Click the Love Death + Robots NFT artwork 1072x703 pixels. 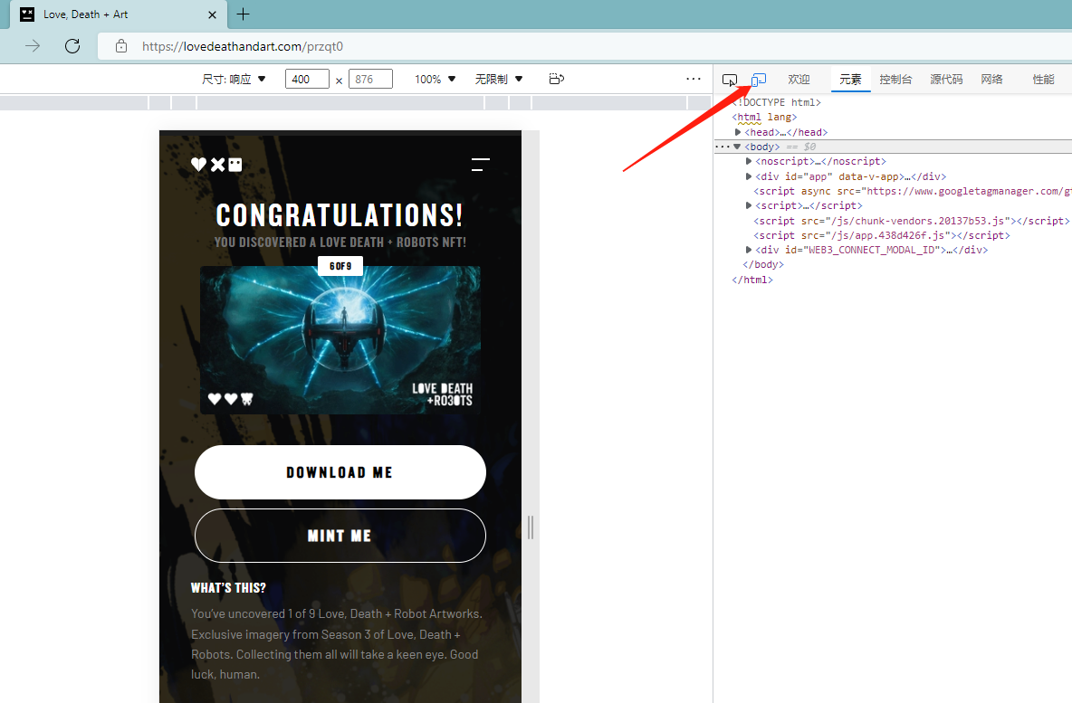pyautogui.click(x=340, y=340)
